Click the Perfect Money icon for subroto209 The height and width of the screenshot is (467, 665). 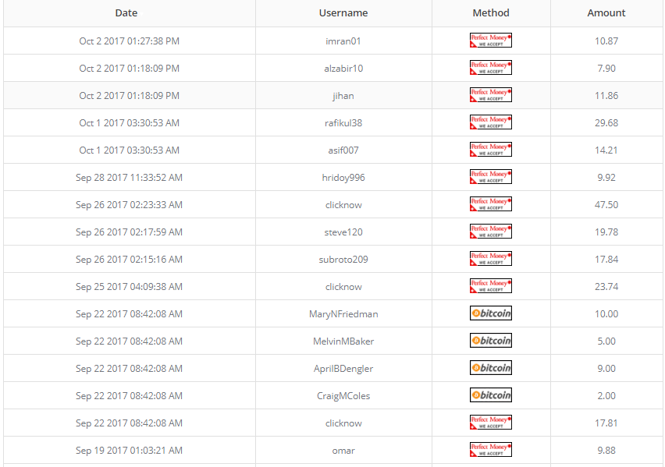point(491,259)
